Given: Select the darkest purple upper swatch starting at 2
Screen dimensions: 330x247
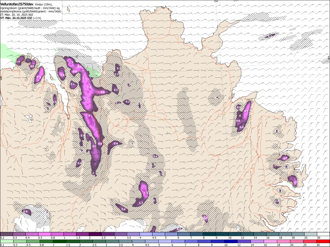Looking at the screenshot, I should tap(95, 234).
